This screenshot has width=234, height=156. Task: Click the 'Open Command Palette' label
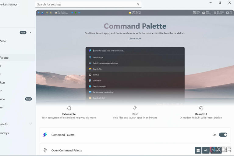[67, 151]
